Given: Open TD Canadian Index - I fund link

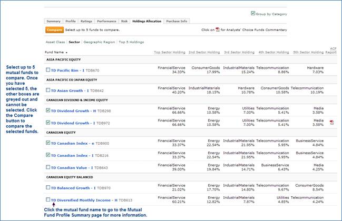Looking at the screenshot, I should 72,155.
